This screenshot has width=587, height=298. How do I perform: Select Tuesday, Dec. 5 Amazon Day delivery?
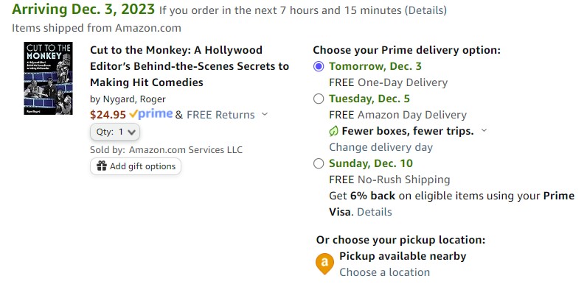point(319,99)
